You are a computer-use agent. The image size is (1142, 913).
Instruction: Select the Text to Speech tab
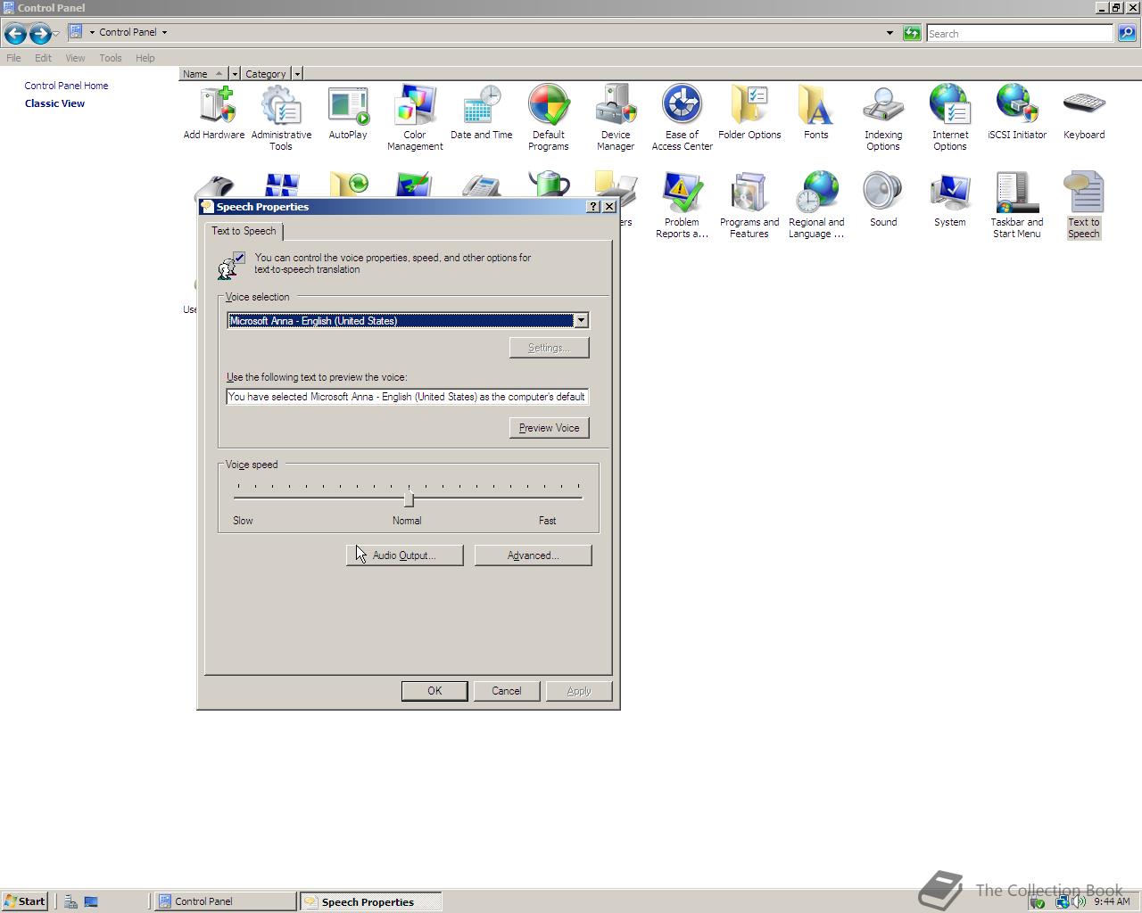pos(244,231)
